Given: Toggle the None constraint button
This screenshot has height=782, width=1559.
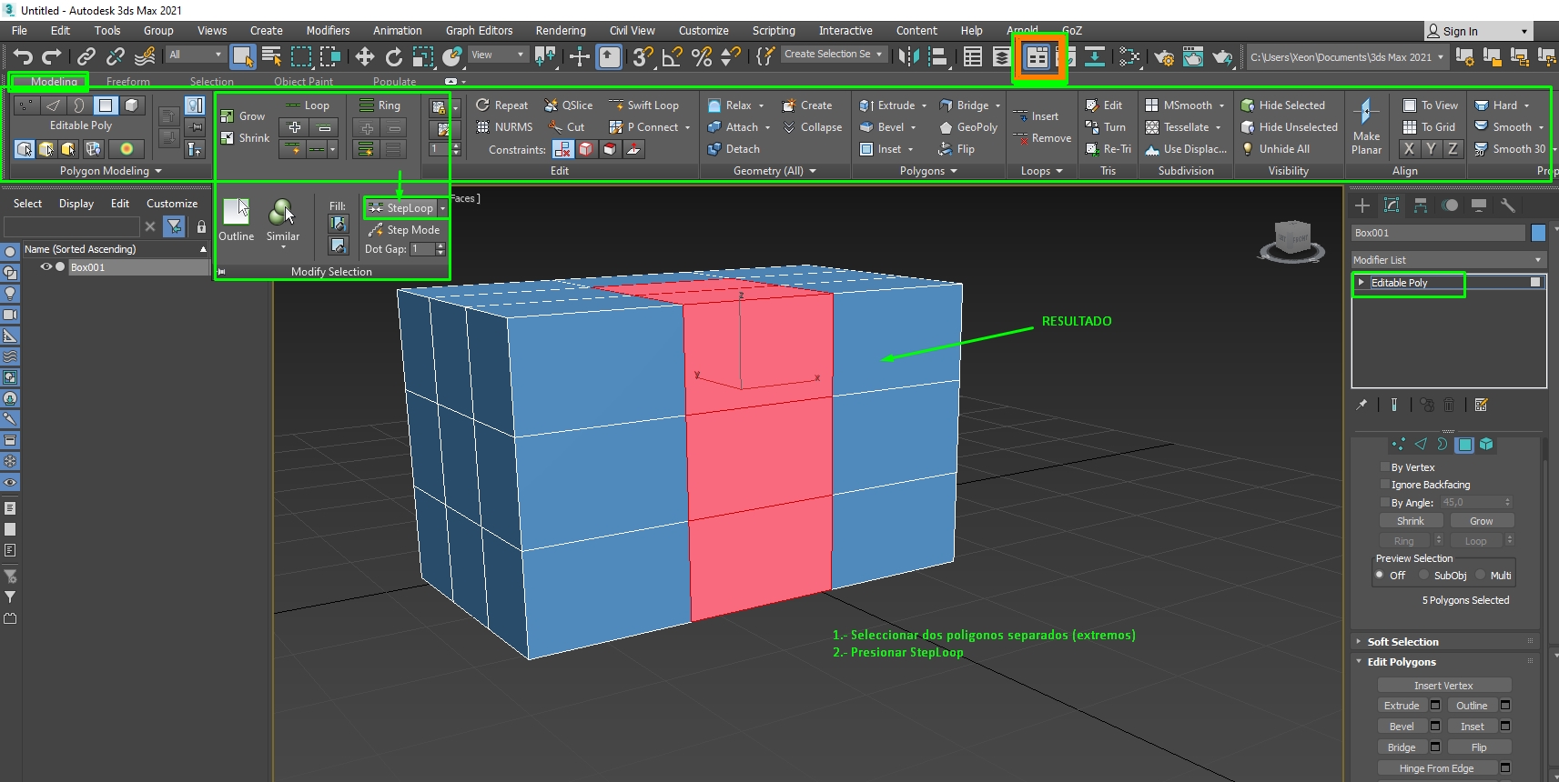Looking at the screenshot, I should click(563, 149).
